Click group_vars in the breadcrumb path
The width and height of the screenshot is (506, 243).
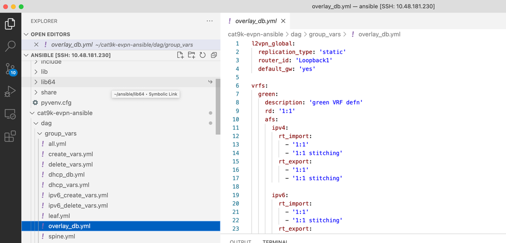click(x=325, y=34)
